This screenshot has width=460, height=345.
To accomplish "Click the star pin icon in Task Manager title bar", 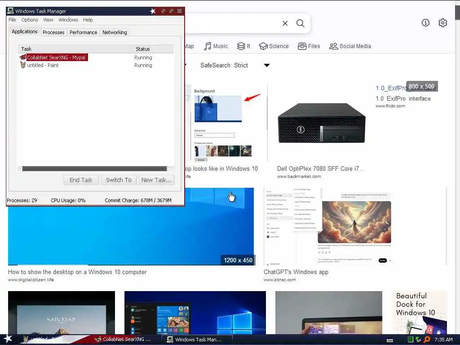I will point(153,11).
